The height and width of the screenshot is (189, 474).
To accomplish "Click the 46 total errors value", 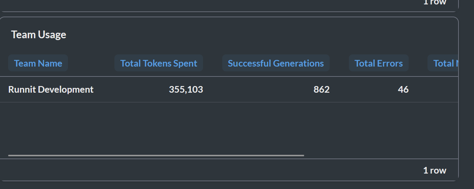I will click(403, 89).
